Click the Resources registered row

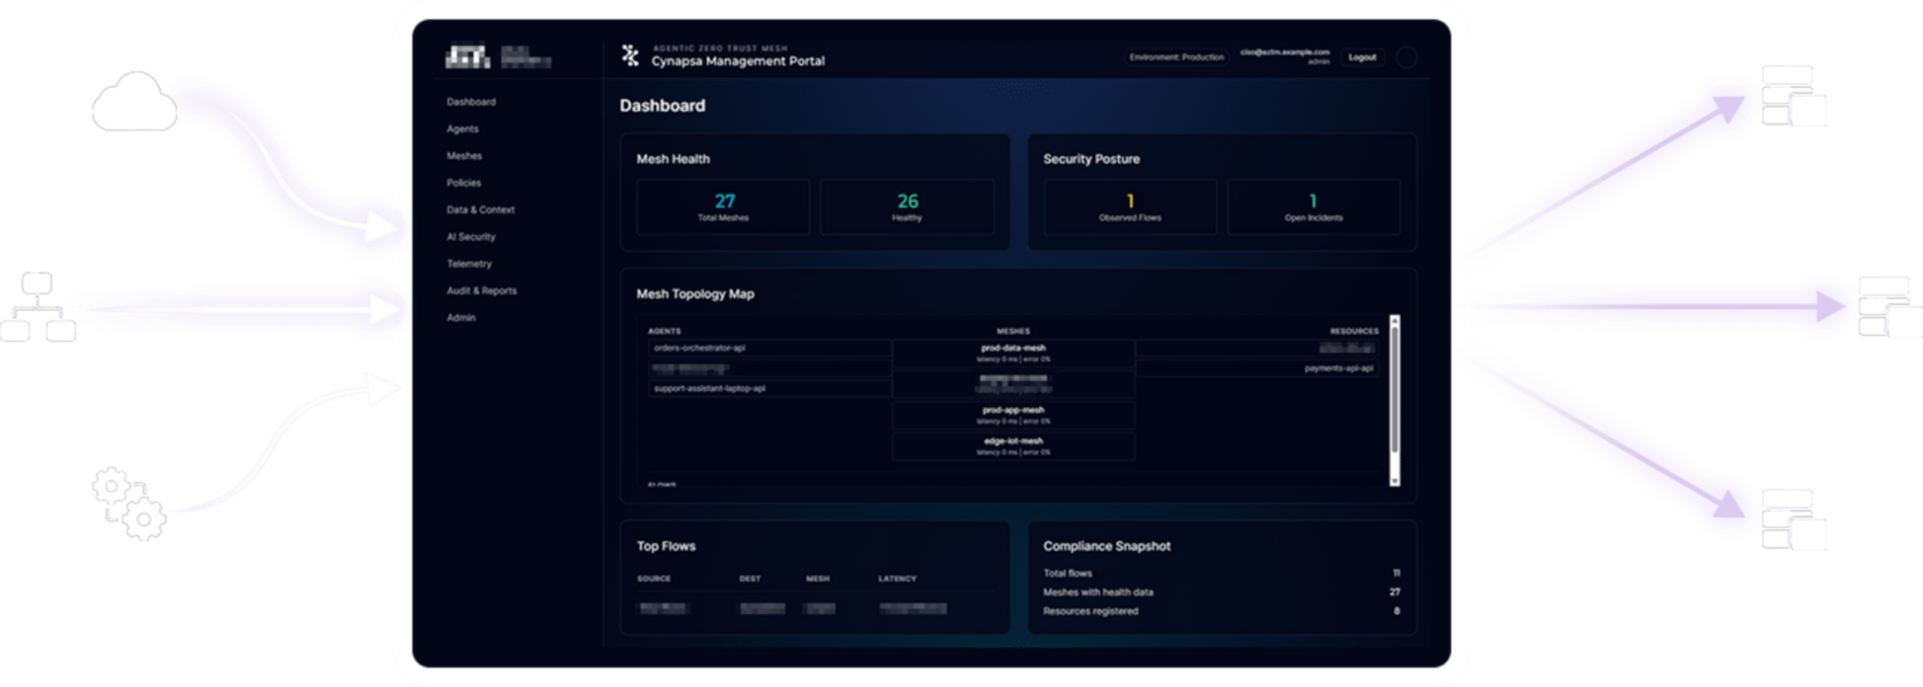[1221, 611]
